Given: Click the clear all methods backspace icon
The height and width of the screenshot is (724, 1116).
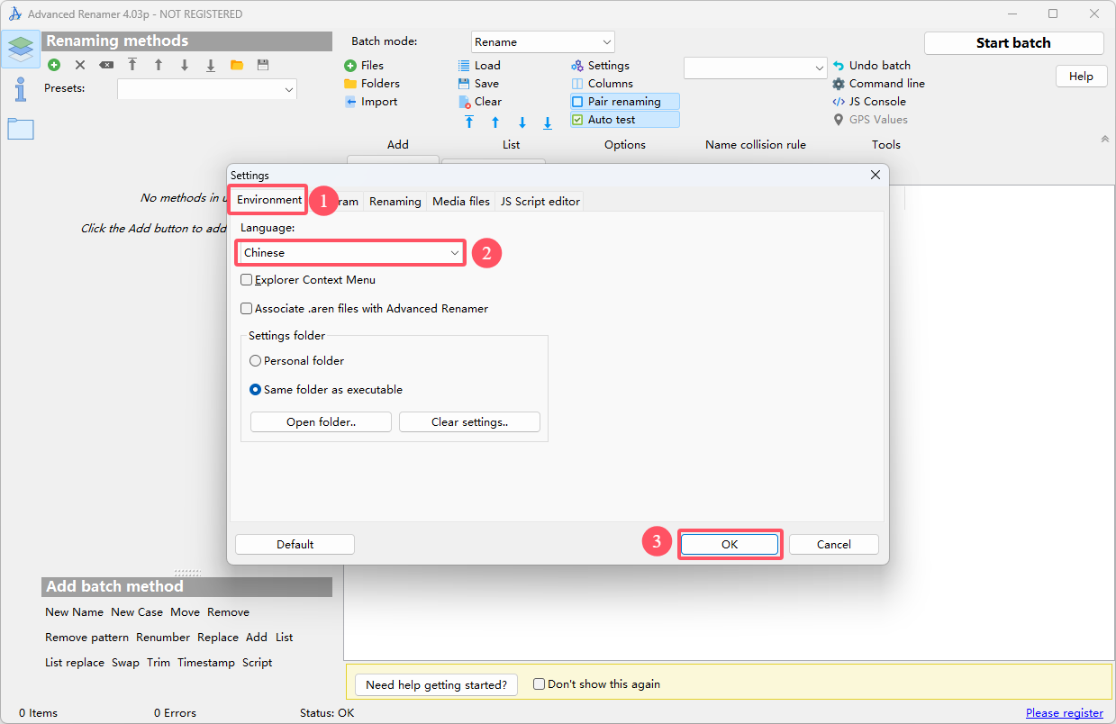Looking at the screenshot, I should 106,65.
